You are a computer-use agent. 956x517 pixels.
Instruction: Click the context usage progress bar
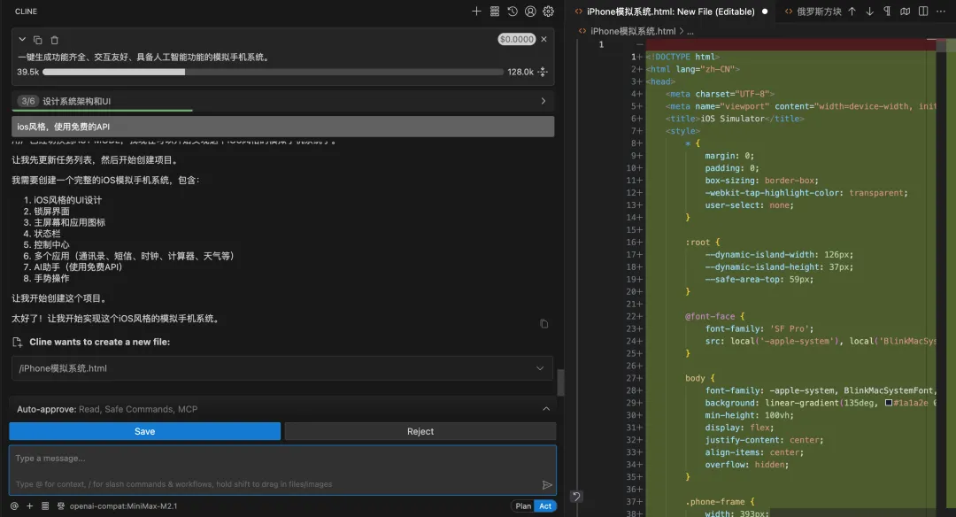tap(273, 72)
